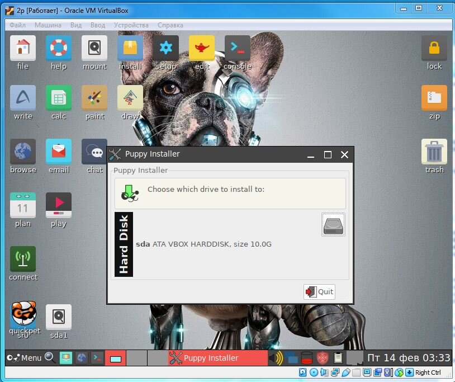455x382 pixels.
Task: Open the calc spreadsheet icon
Action: click(x=59, y=98)
